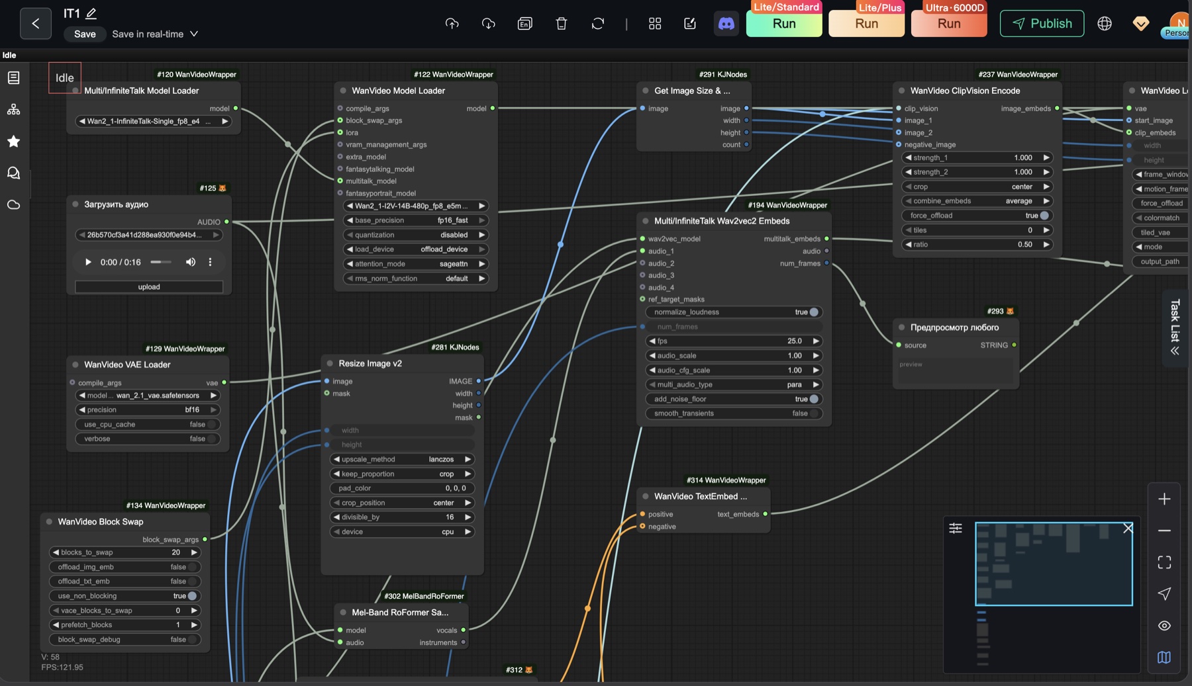Open upscale_method lanczos selector

tap(402, 459)
